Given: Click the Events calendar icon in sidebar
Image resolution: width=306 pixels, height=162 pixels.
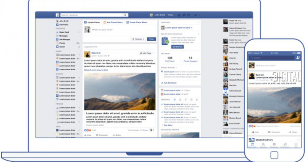Looking at the screenshot, I should click(x=57, y=43).
